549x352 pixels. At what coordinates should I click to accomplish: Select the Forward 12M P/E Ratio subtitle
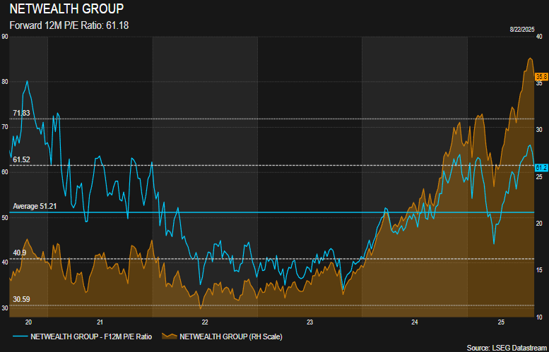click(69, 25)
